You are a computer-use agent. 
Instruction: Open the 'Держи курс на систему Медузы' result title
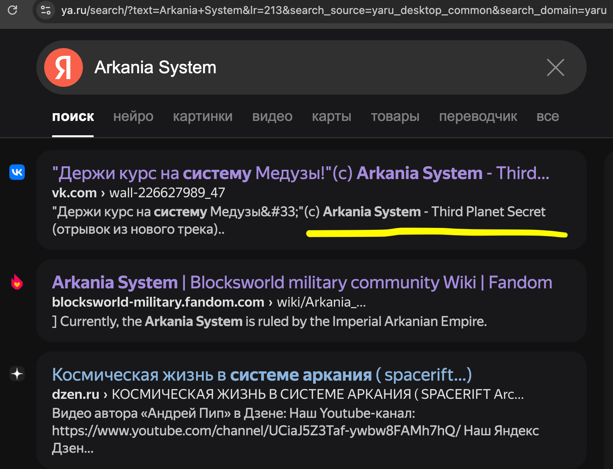301,173
